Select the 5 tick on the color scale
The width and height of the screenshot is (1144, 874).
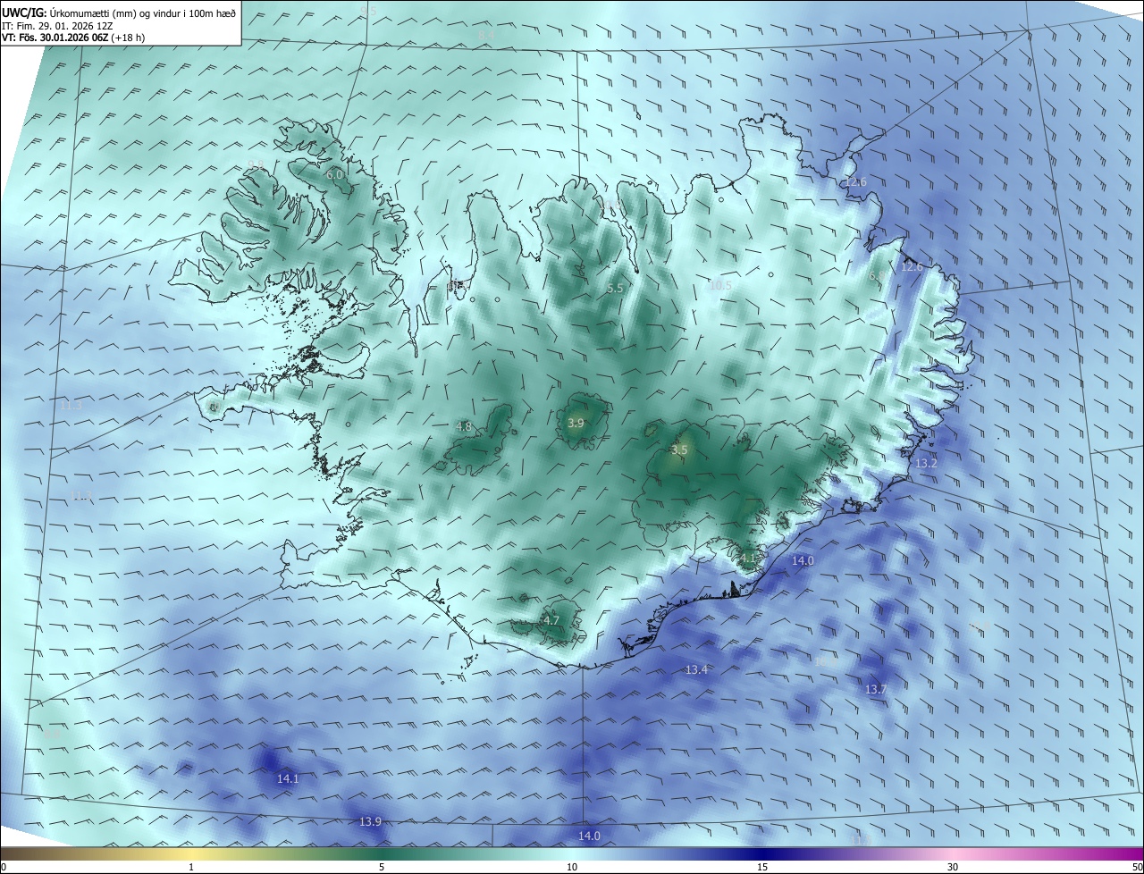pyautogui.click(x=382, y=868)
